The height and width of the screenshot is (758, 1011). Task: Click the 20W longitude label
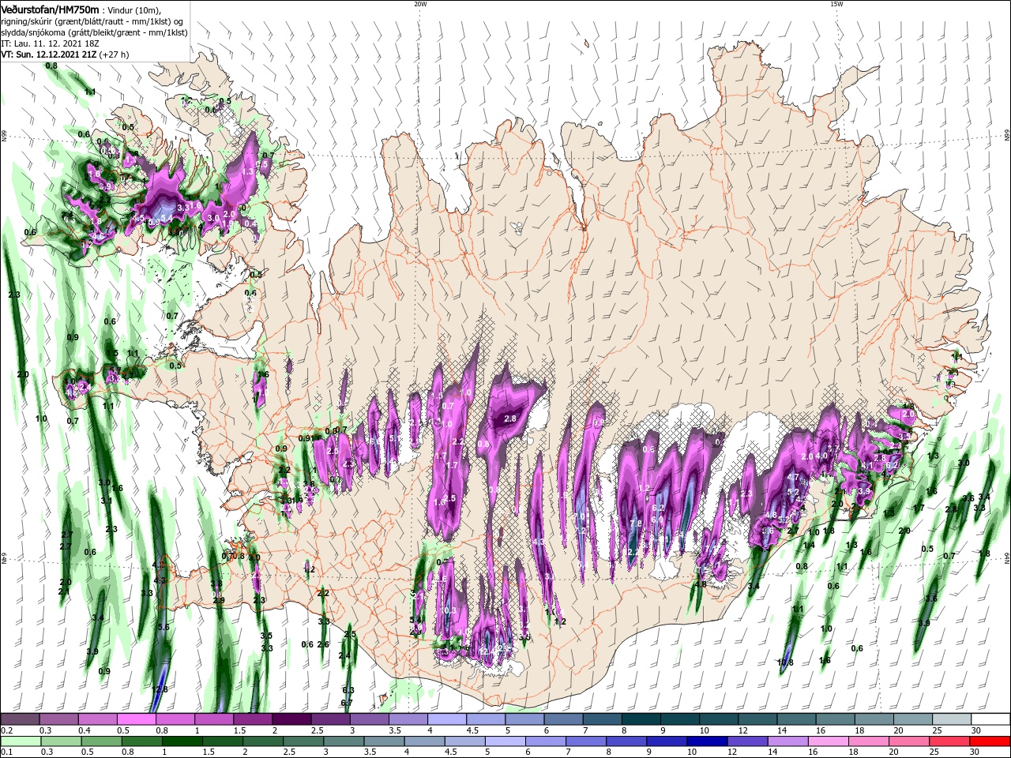[420, 4]
